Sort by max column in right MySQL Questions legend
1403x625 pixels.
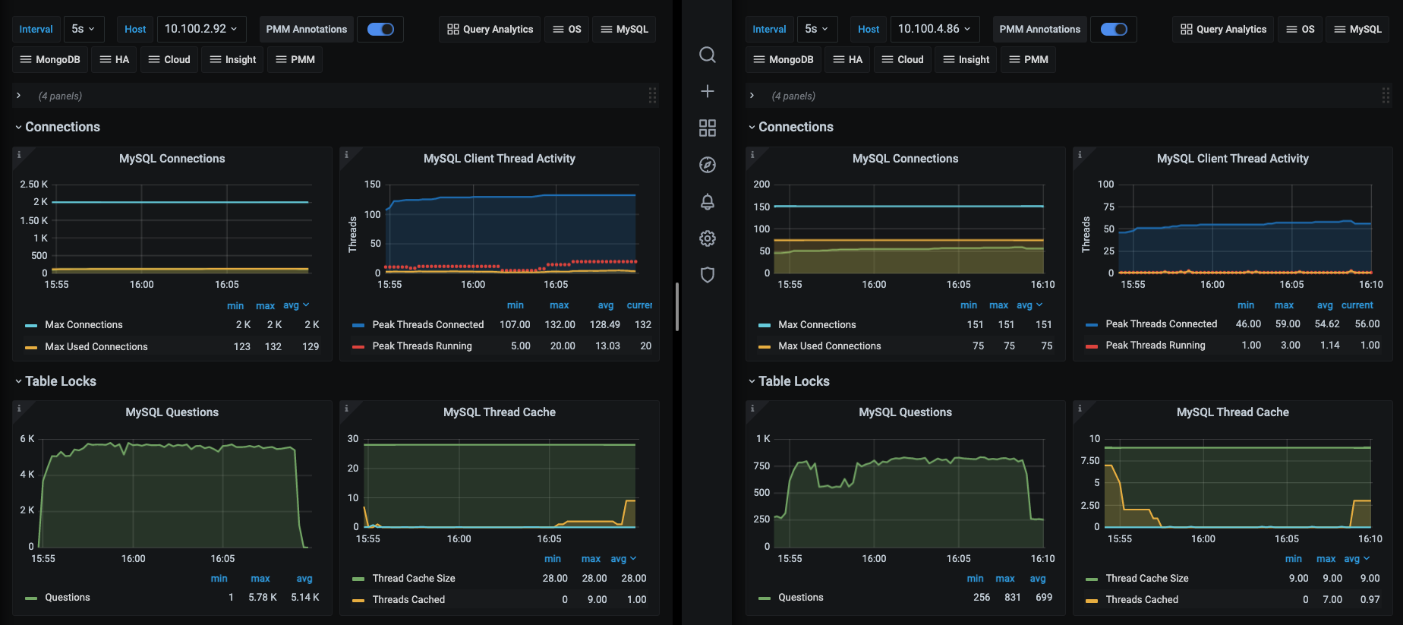(x=1005, y=579)
